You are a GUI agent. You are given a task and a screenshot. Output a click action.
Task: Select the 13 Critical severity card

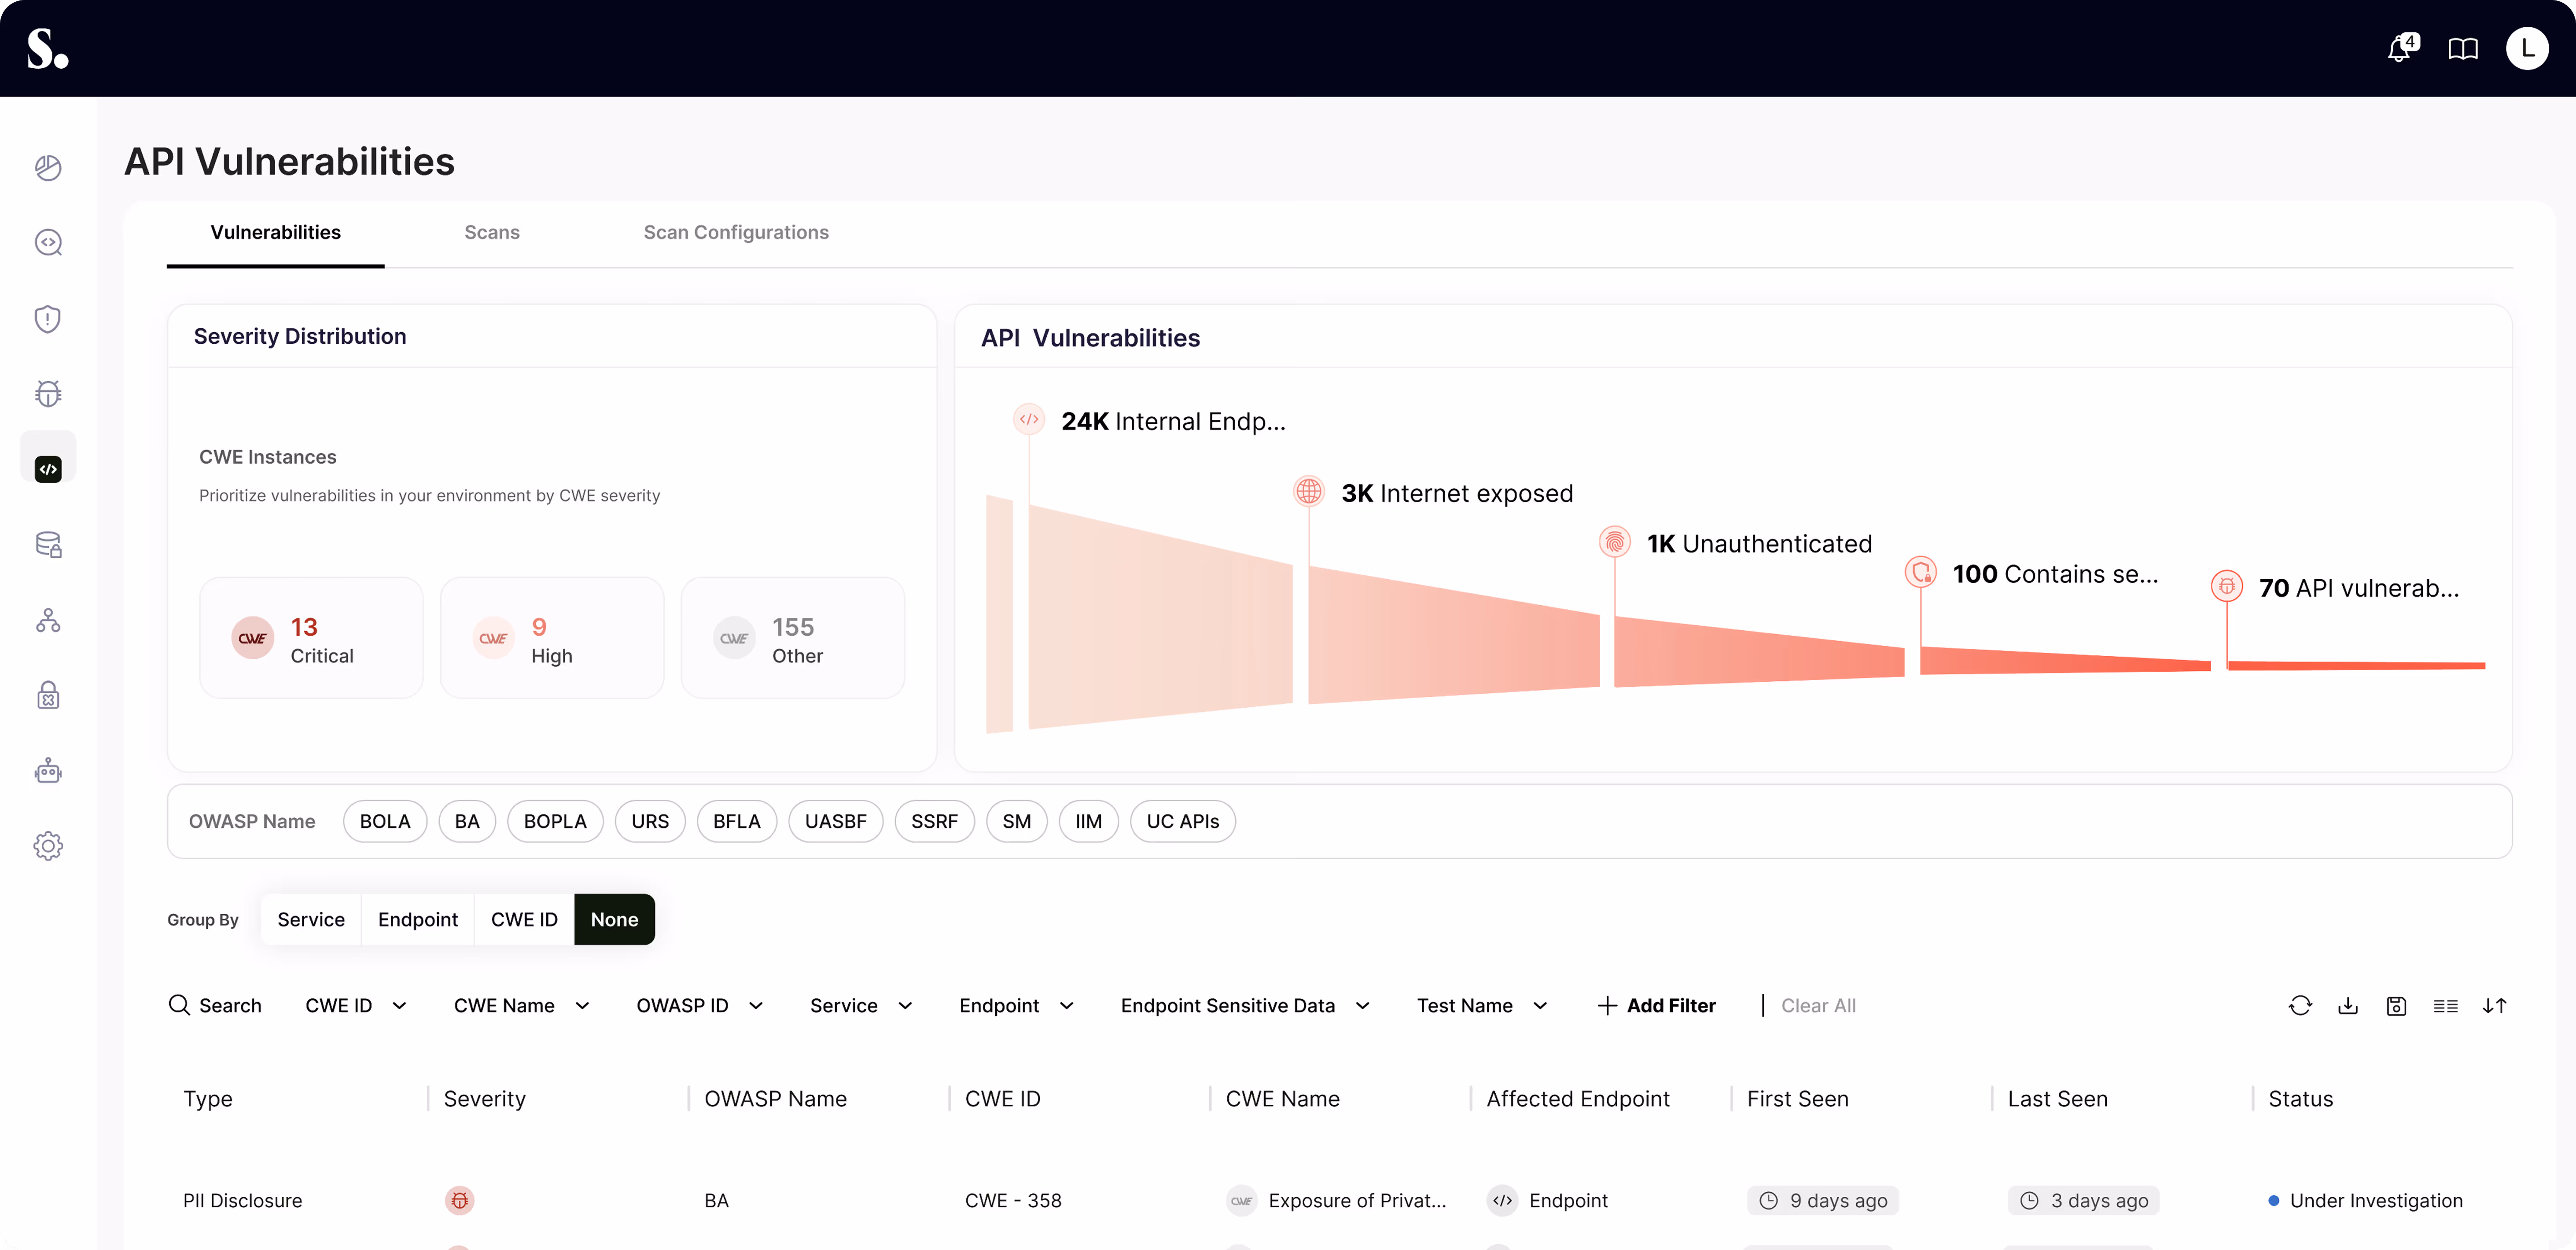point(311,638)
